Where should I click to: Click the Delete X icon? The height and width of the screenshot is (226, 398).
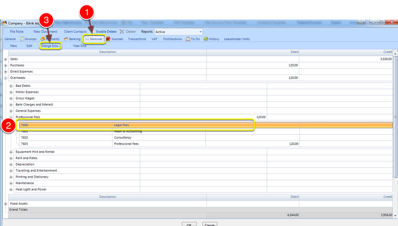pos(122,32)
